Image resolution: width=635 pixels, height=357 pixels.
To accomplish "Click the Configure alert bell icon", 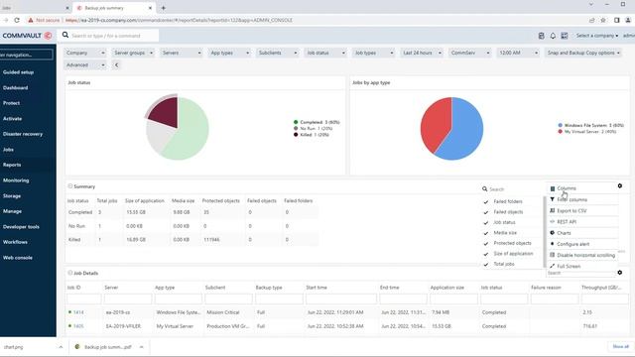I will pyautogui.click(x=552, y=244).
